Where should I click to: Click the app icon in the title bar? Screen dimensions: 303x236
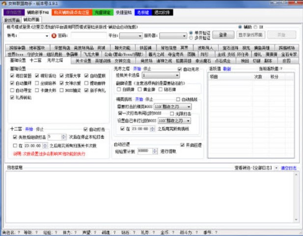[4, 3]
